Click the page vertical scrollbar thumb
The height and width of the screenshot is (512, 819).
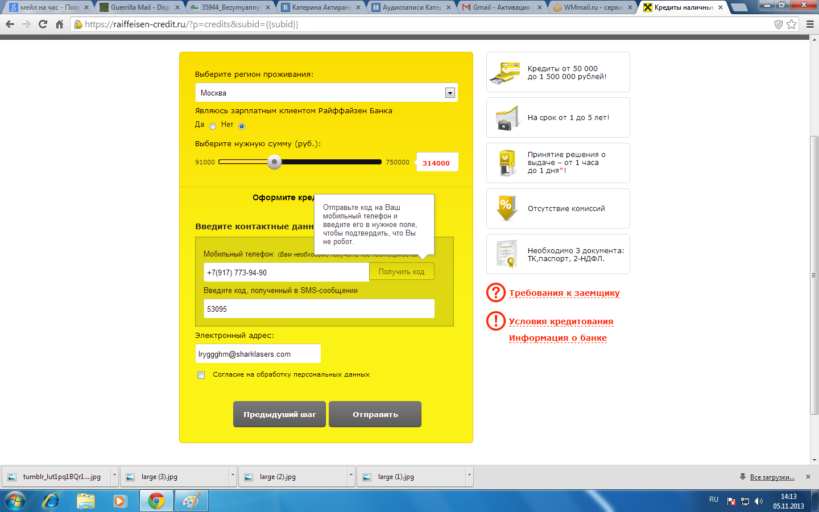click(x=814, y=275)
